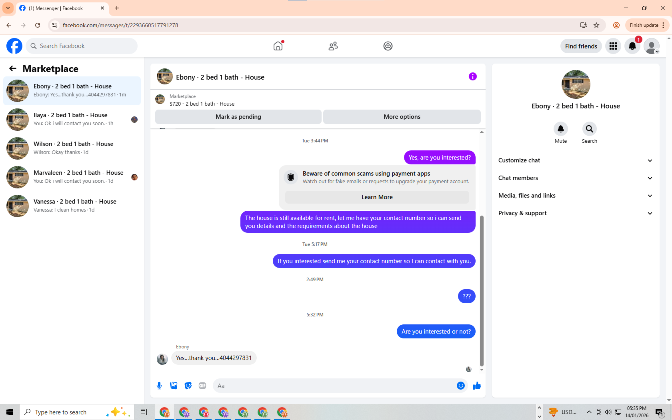Attach a file with the photo icon
The height and width of the screenshot is (420, 672).
[174, 386]
